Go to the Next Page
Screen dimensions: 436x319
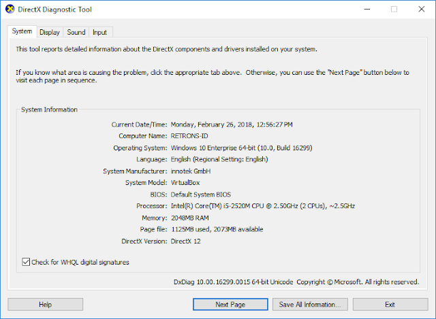(x=230, y=304)
